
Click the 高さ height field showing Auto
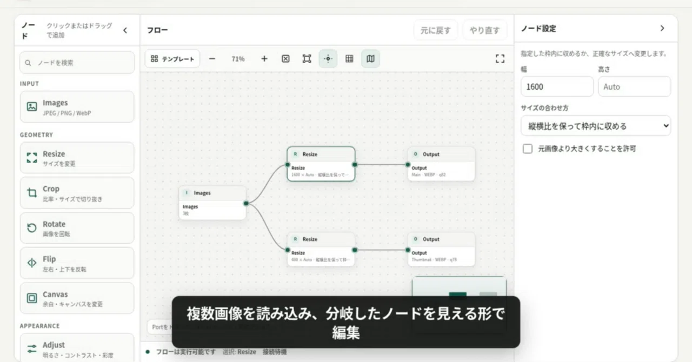click(634, 86)
